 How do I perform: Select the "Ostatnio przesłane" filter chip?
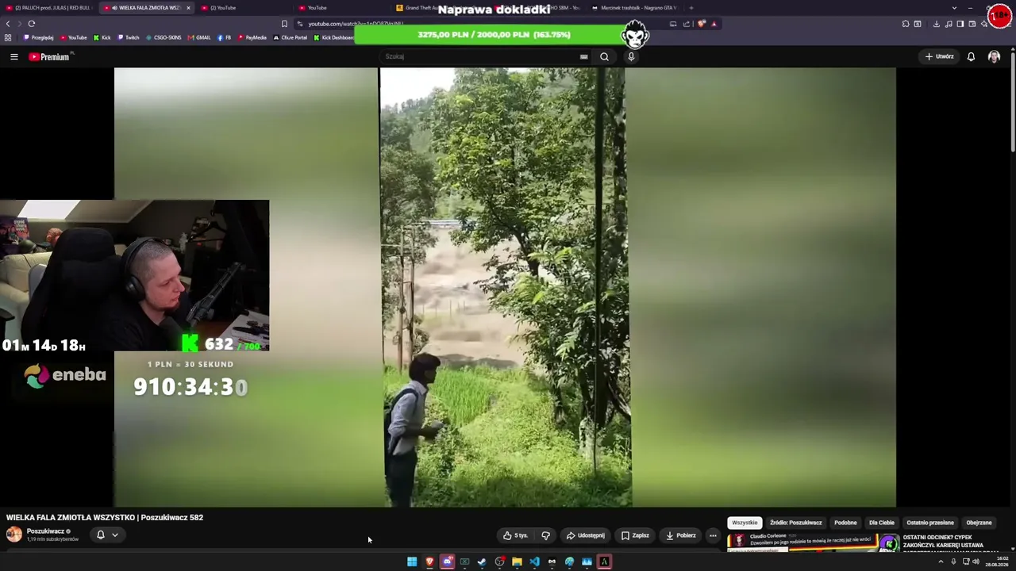click(930, 523)
